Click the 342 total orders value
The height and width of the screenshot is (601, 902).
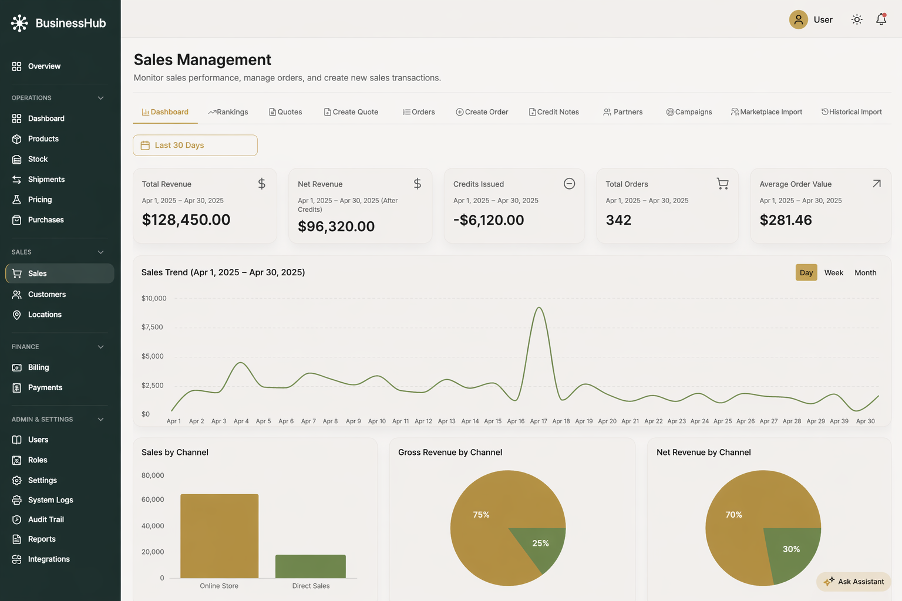point(618,220)
